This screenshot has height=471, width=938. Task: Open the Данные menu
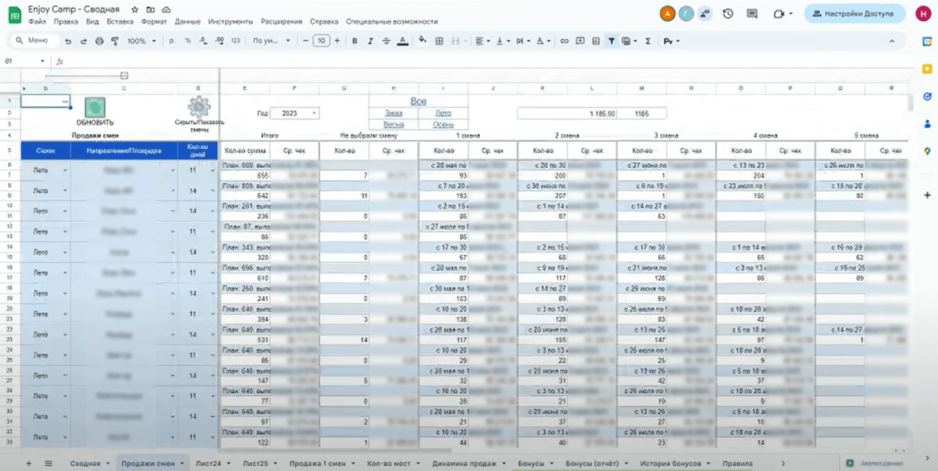click(188, 22)
